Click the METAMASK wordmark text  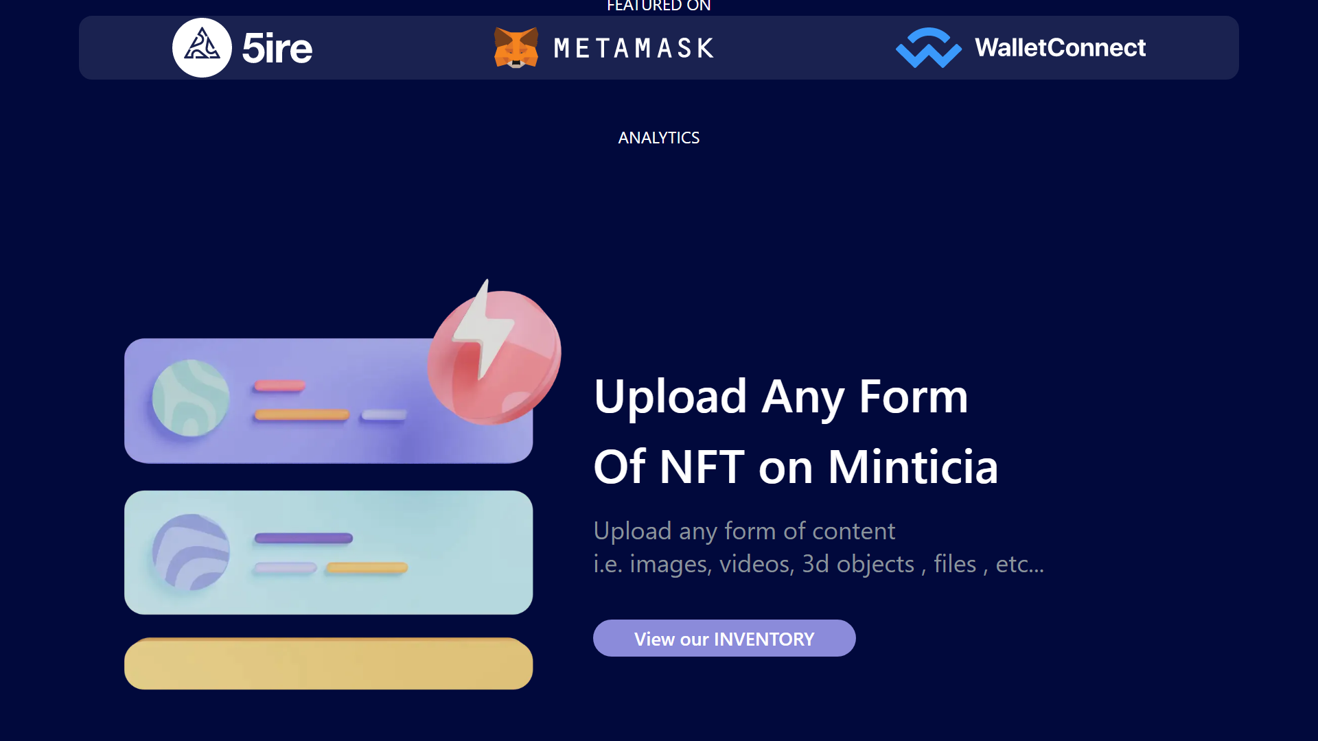(x=634, y=48)
